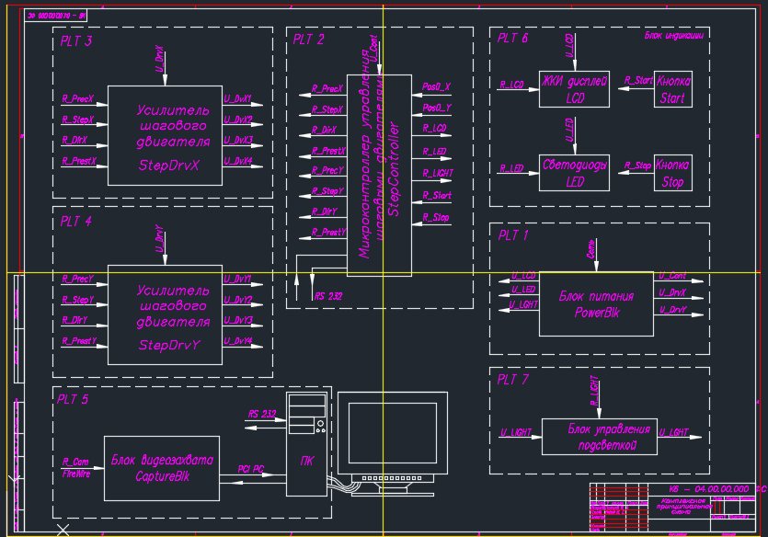Screen dimensions: 768x537
Task: Click the Кнопка Start block
Action: click(673, 89)
